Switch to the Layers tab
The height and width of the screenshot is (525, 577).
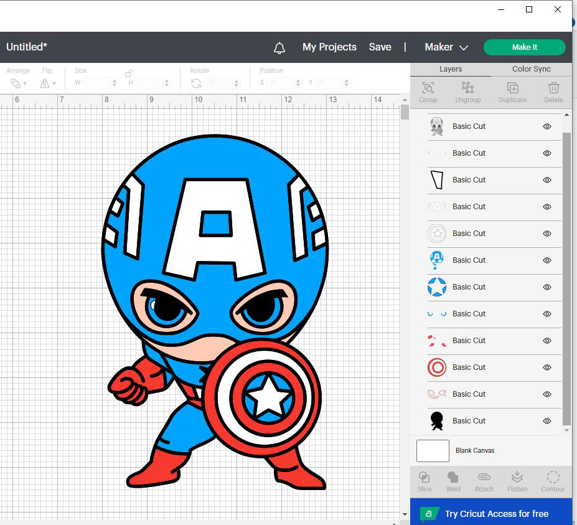click(x=451, y=69)
